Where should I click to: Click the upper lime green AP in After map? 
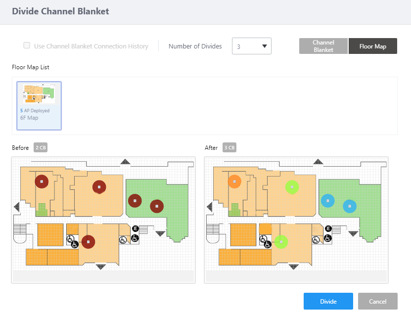click(x=292, y=187)
